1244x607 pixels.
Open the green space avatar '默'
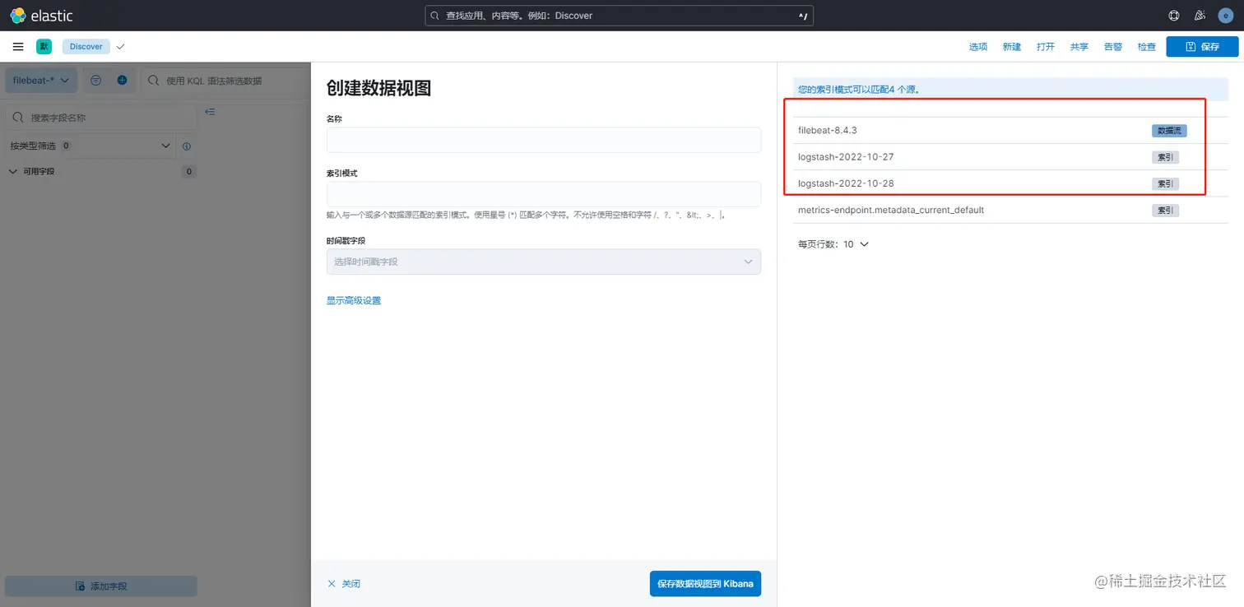[x=44, y=47]
